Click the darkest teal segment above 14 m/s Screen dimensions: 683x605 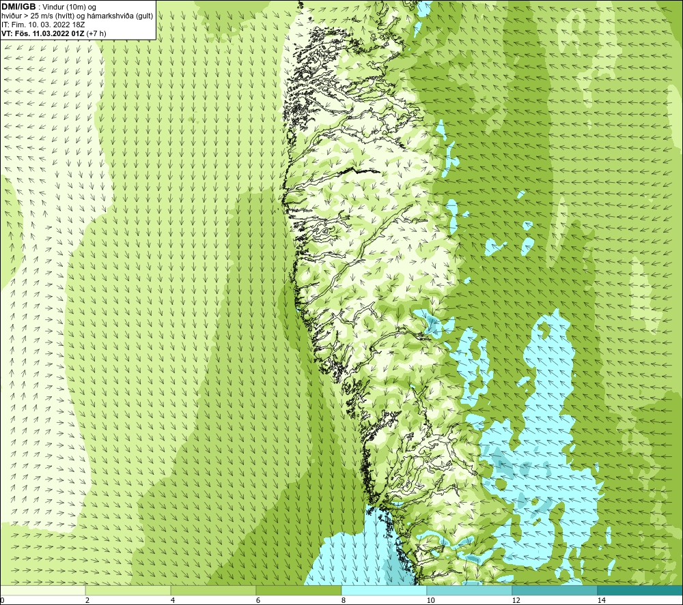click(x=640, y=590)
